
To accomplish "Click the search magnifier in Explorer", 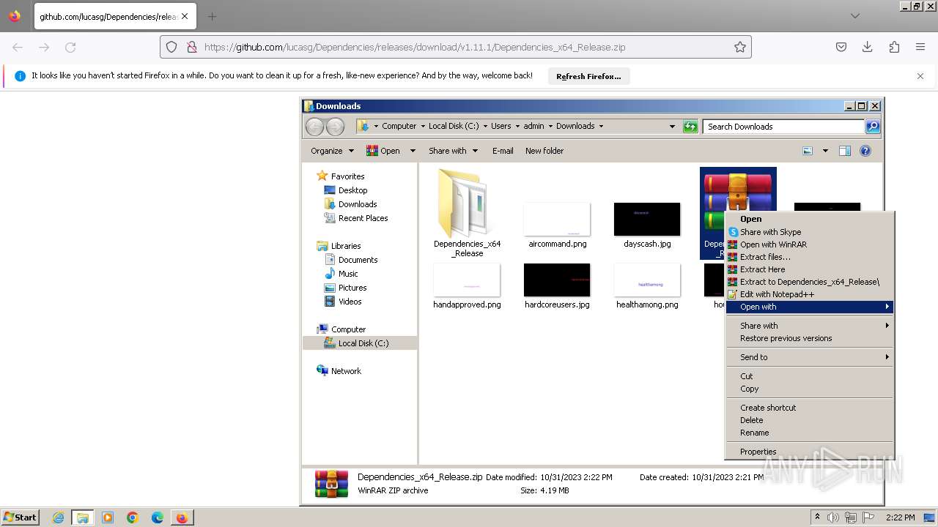I will 873,127.
